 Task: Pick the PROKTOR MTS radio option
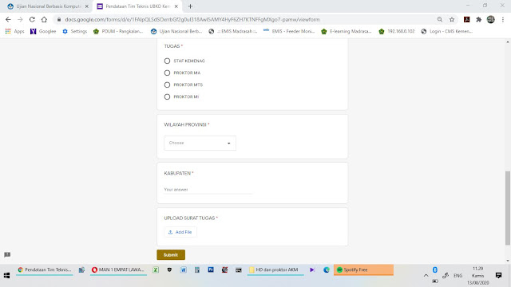click(167, 85)
